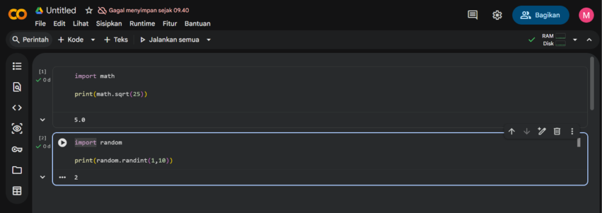Open the Sisipkan menu
Screen dimensions: 602x213
coord(109,23)
